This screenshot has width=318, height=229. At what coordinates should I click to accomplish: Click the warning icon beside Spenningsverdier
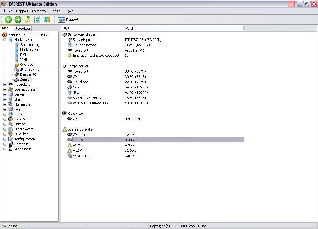[x=65, y=129]
